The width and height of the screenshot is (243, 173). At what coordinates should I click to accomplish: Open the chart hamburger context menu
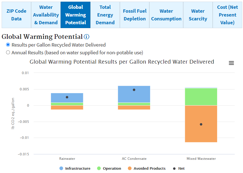(x=231, y=63)
